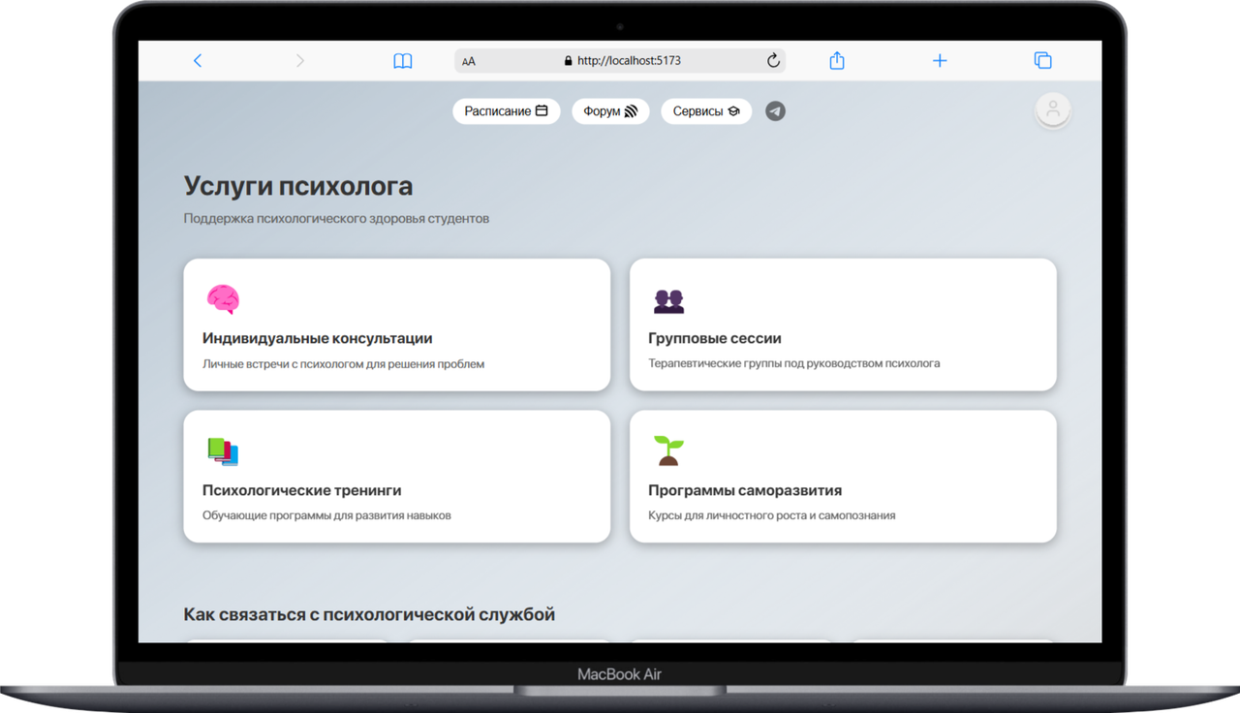The height and width of the screenshot is (713, 1240).
Task: Open the Групповые сессии card title
Action: (715, 338)
